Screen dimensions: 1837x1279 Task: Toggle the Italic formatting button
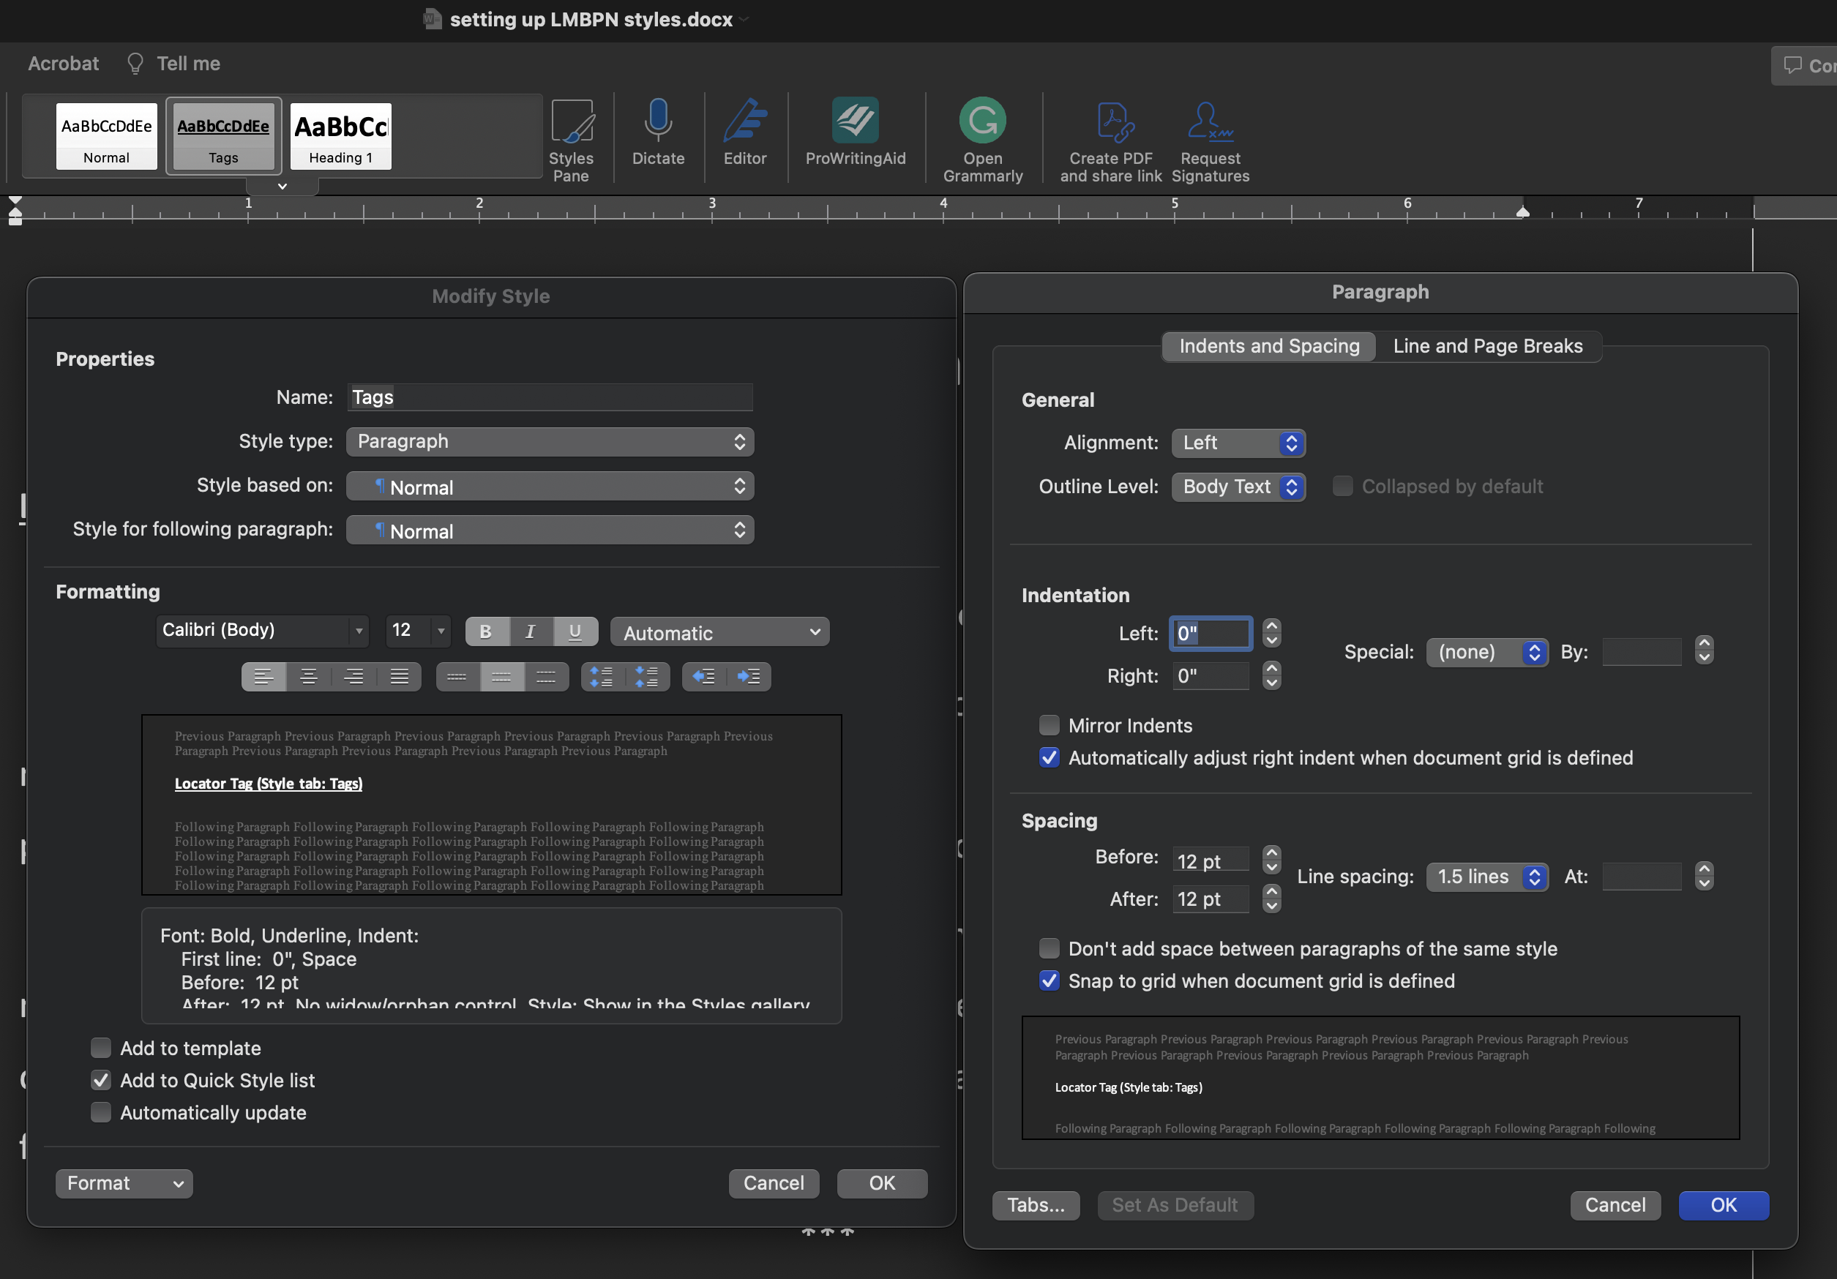point(530,631)
